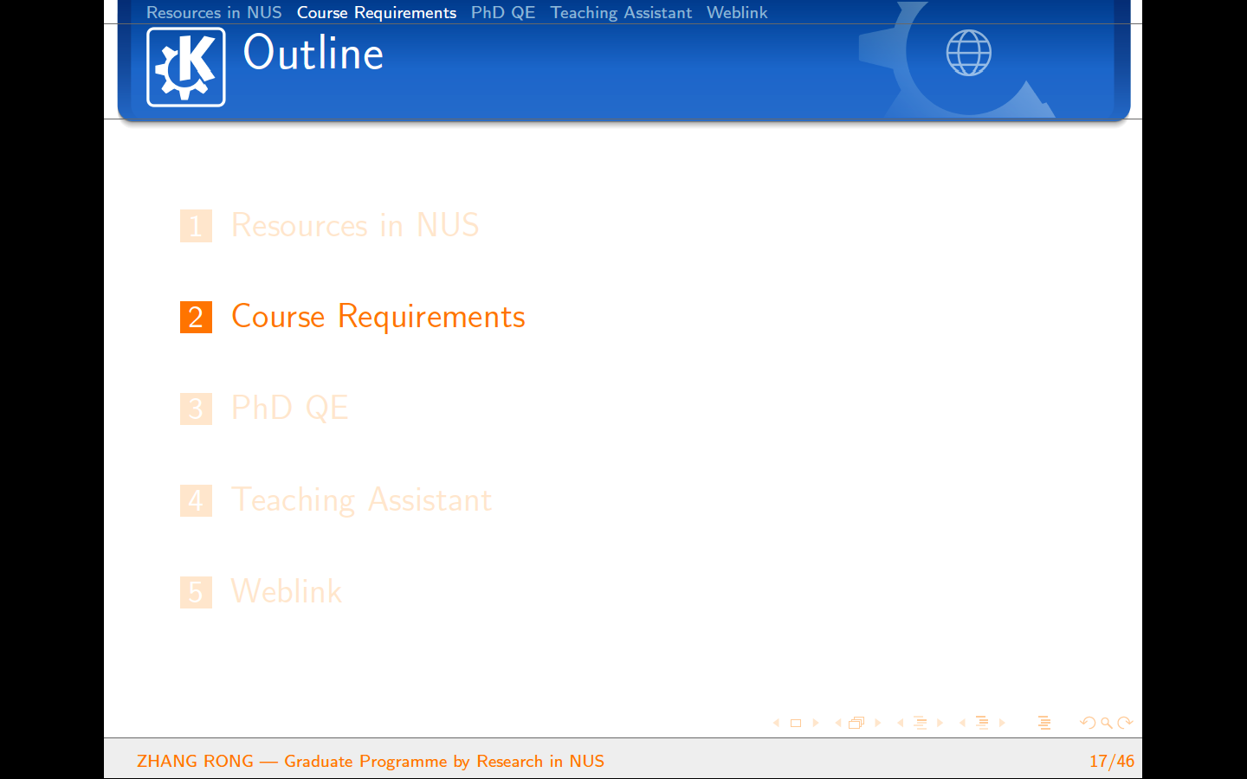Image resolution: width=1247 pixels, height=779 pixels.
Task: Open the Weblink header tab
Action: click(737, 12)
